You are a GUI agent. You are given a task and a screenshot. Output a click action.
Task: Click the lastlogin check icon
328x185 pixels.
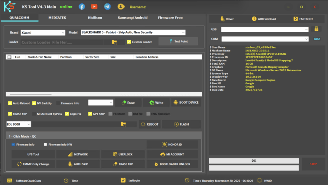tap(123, 180)
